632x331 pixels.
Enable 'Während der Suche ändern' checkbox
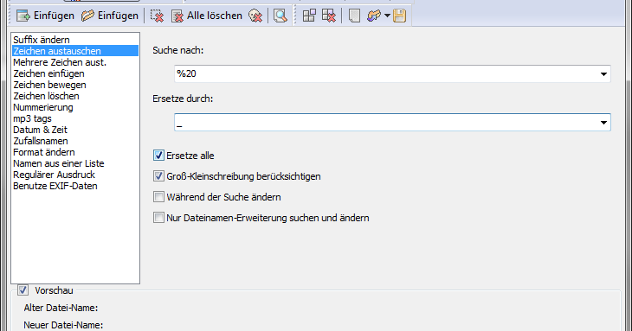(x=158, y=197)
